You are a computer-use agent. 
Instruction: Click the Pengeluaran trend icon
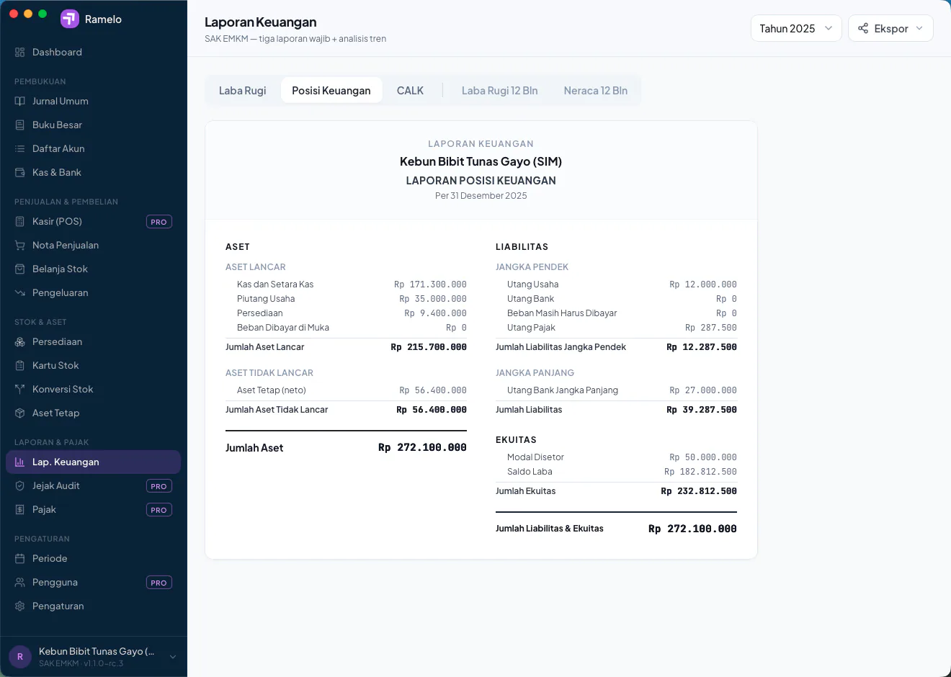pyautogui.click(x=19, y=293)
